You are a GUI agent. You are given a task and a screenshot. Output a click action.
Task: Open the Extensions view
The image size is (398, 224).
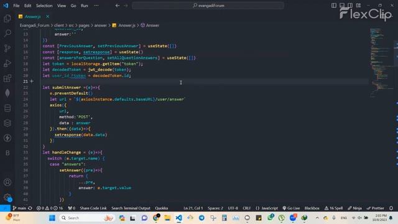7,78
